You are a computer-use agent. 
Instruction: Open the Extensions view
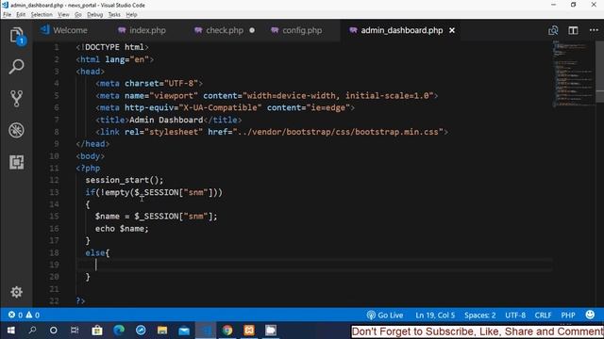point(17,162)
